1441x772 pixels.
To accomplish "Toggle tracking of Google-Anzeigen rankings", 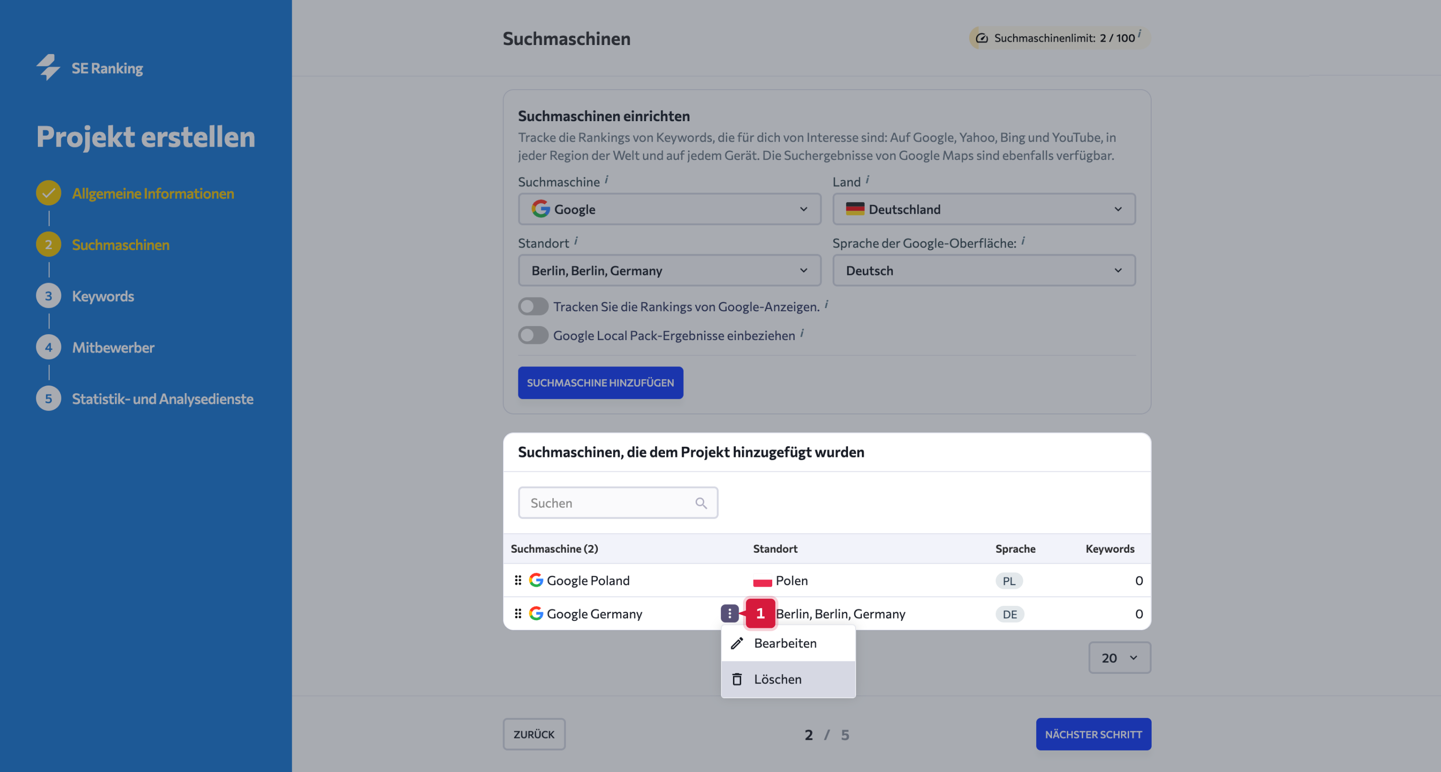I will coord(533,307).
